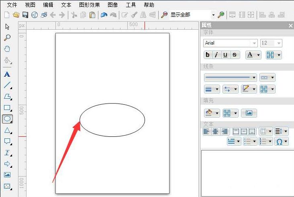
Task: Toggle bold text formatting
Action: click(x=208, y=55)
